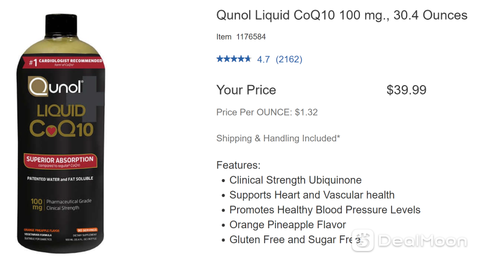
Task: Click Orange Pineapple Flavor bullet
Action: tap(287, 225)
